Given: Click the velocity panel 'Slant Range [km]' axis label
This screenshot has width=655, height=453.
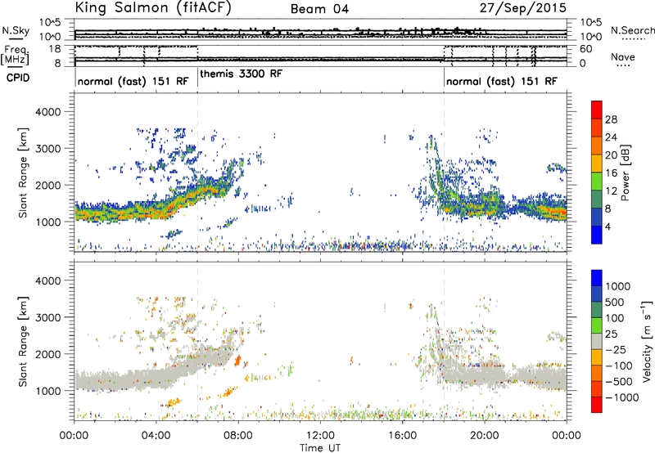Looking at the screenshot, I should (x=23, y=342).
